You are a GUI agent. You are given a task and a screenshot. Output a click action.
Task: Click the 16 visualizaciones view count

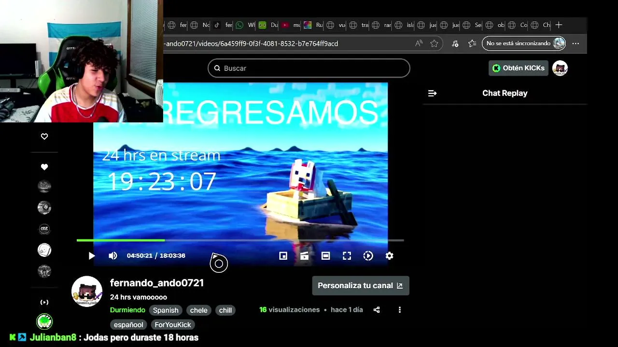(x=289, y=310)
